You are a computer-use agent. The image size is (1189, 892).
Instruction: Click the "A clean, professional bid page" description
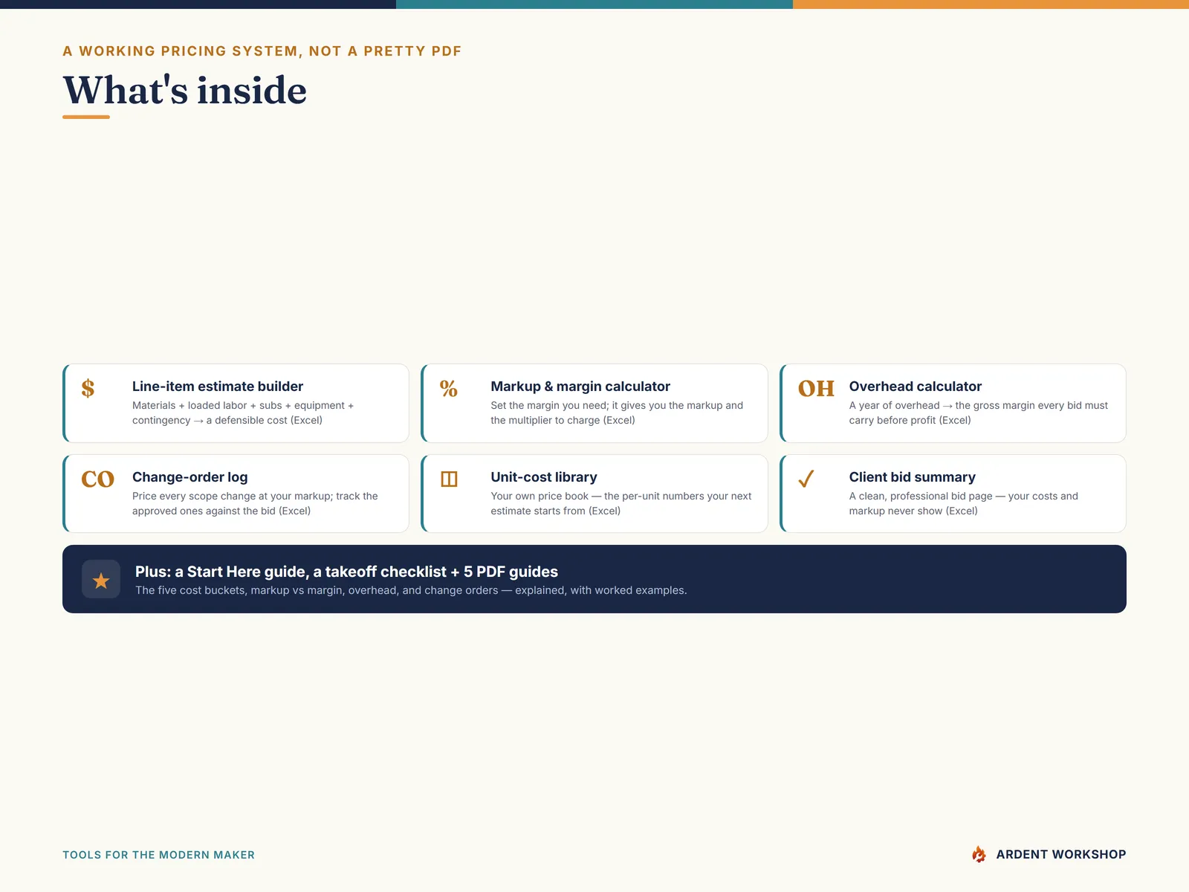[964, 503]
